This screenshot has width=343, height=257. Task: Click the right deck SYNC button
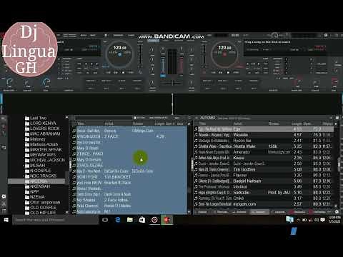pos(236,72)
